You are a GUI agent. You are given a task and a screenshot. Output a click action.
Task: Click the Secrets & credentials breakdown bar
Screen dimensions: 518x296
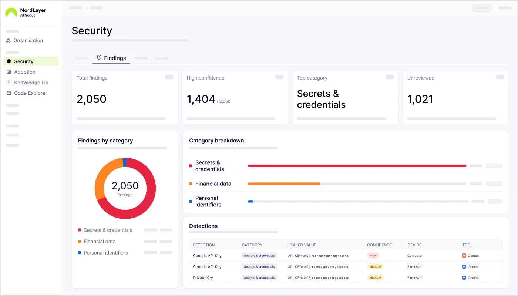357,166
